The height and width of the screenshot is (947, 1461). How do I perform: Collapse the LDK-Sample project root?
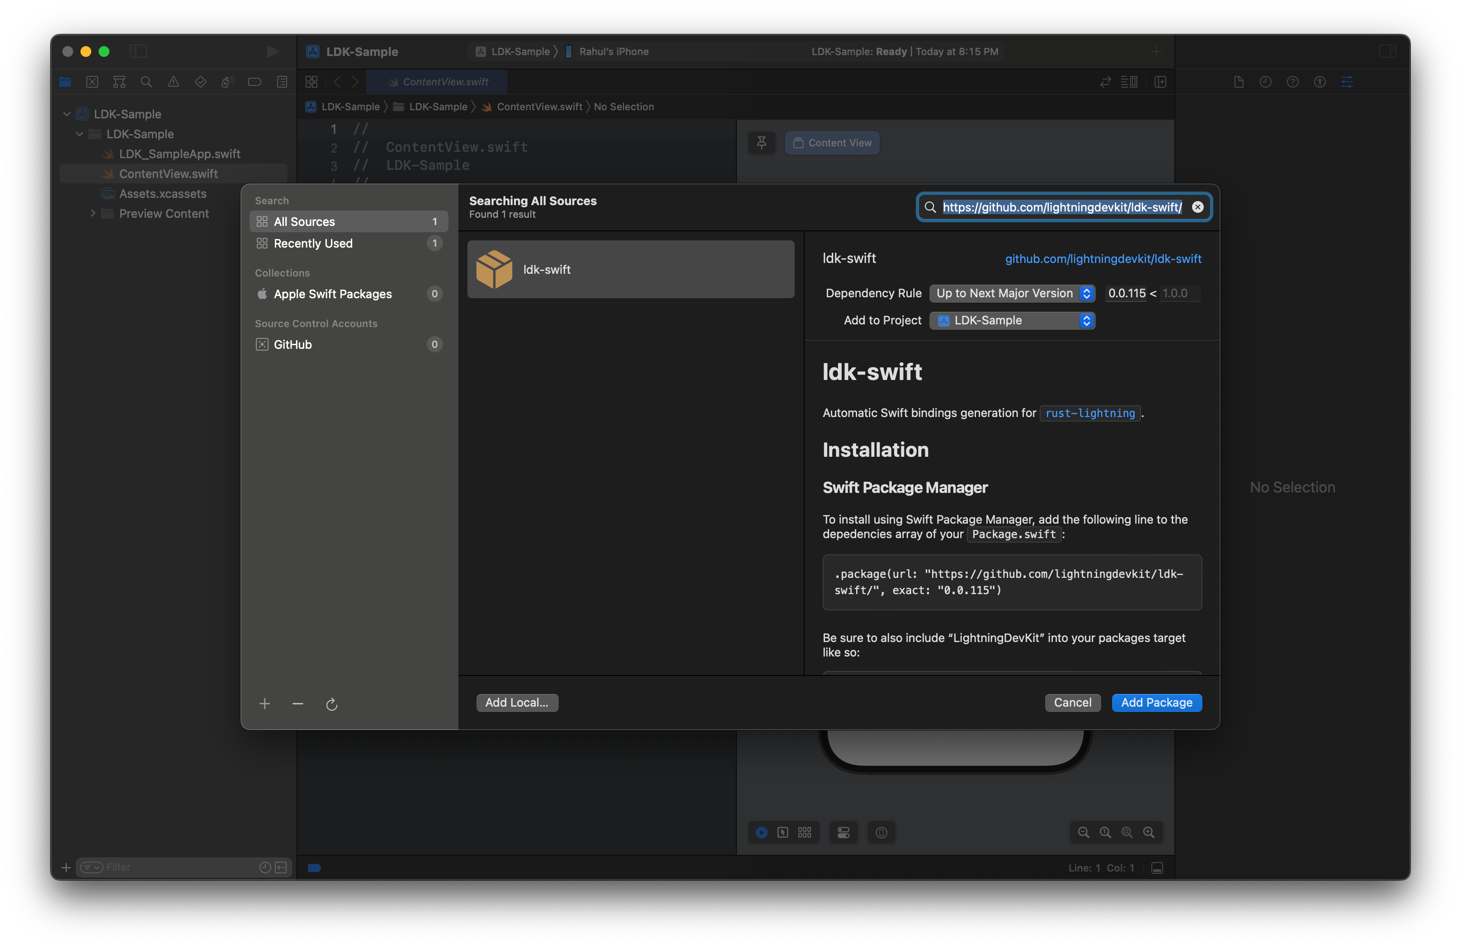pos(67,114)
